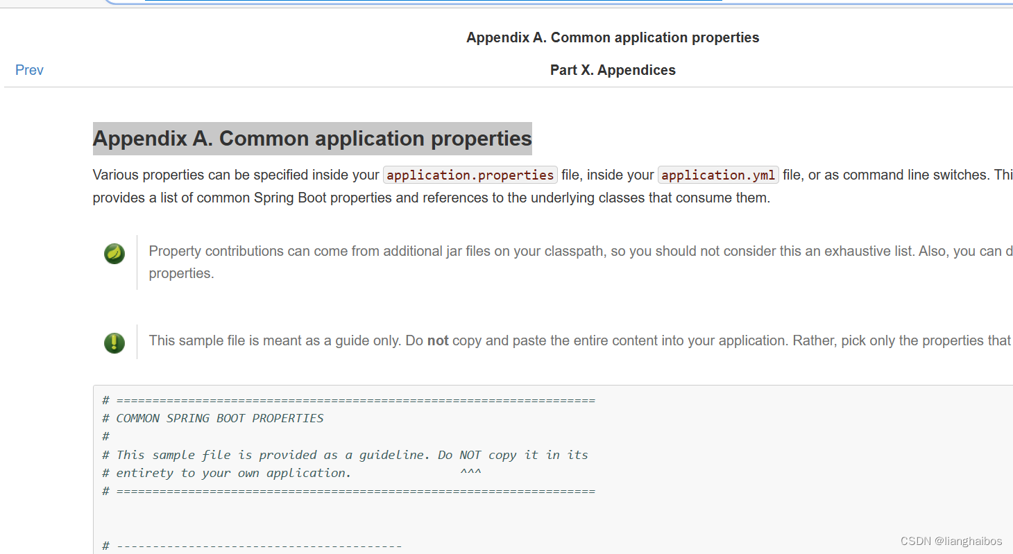Click the application.properties code label

click(470, 175)
